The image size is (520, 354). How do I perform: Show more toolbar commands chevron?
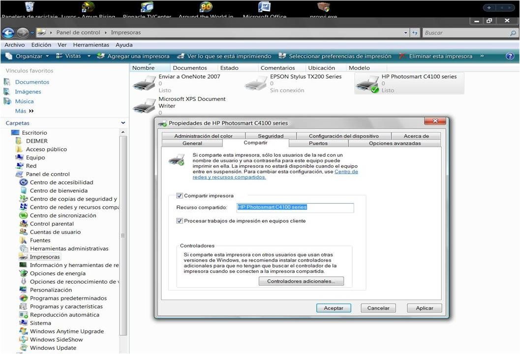[x=482, y=56]
